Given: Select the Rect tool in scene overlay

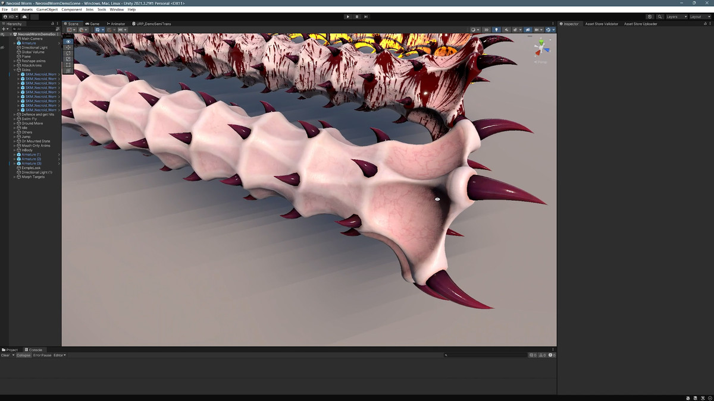Looking at the screenshot, I should click(68, 65).
